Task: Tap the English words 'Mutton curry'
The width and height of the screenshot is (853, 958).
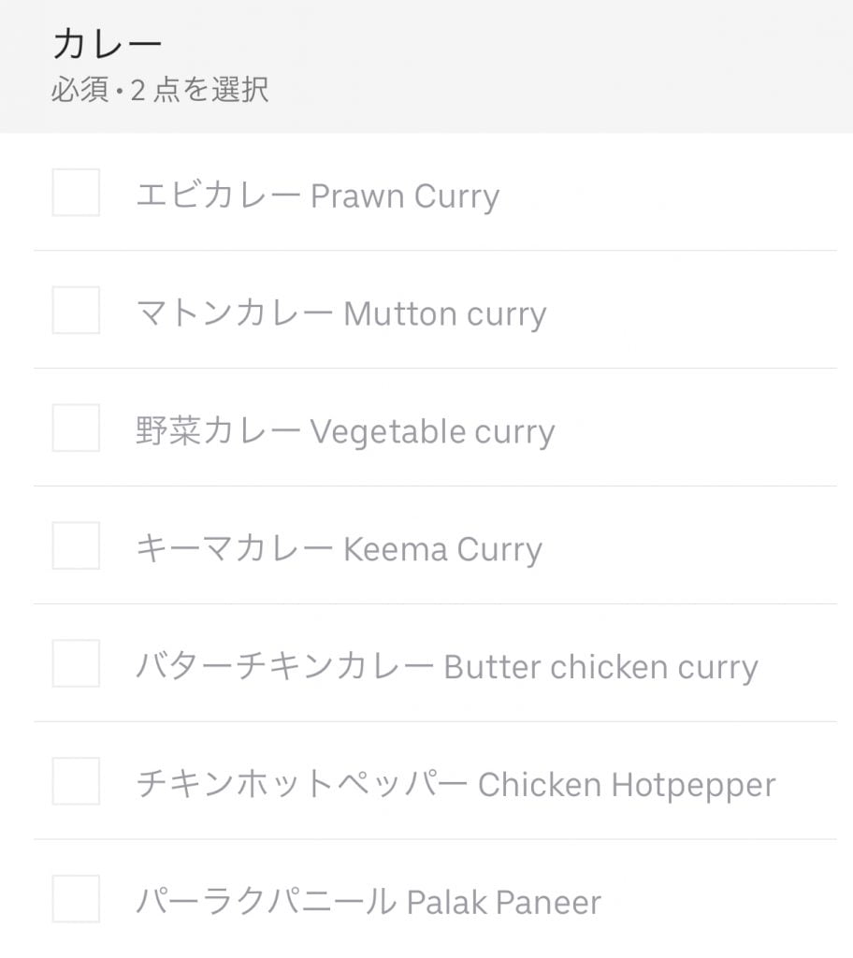Action: click(x=444, y=314)
